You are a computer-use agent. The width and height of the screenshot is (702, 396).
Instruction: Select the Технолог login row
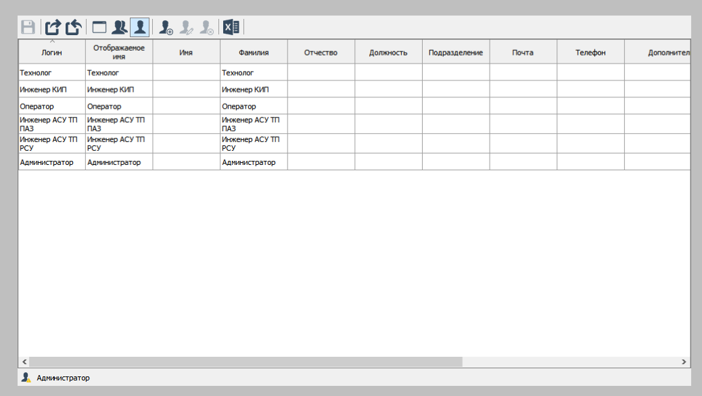[51, 72]
